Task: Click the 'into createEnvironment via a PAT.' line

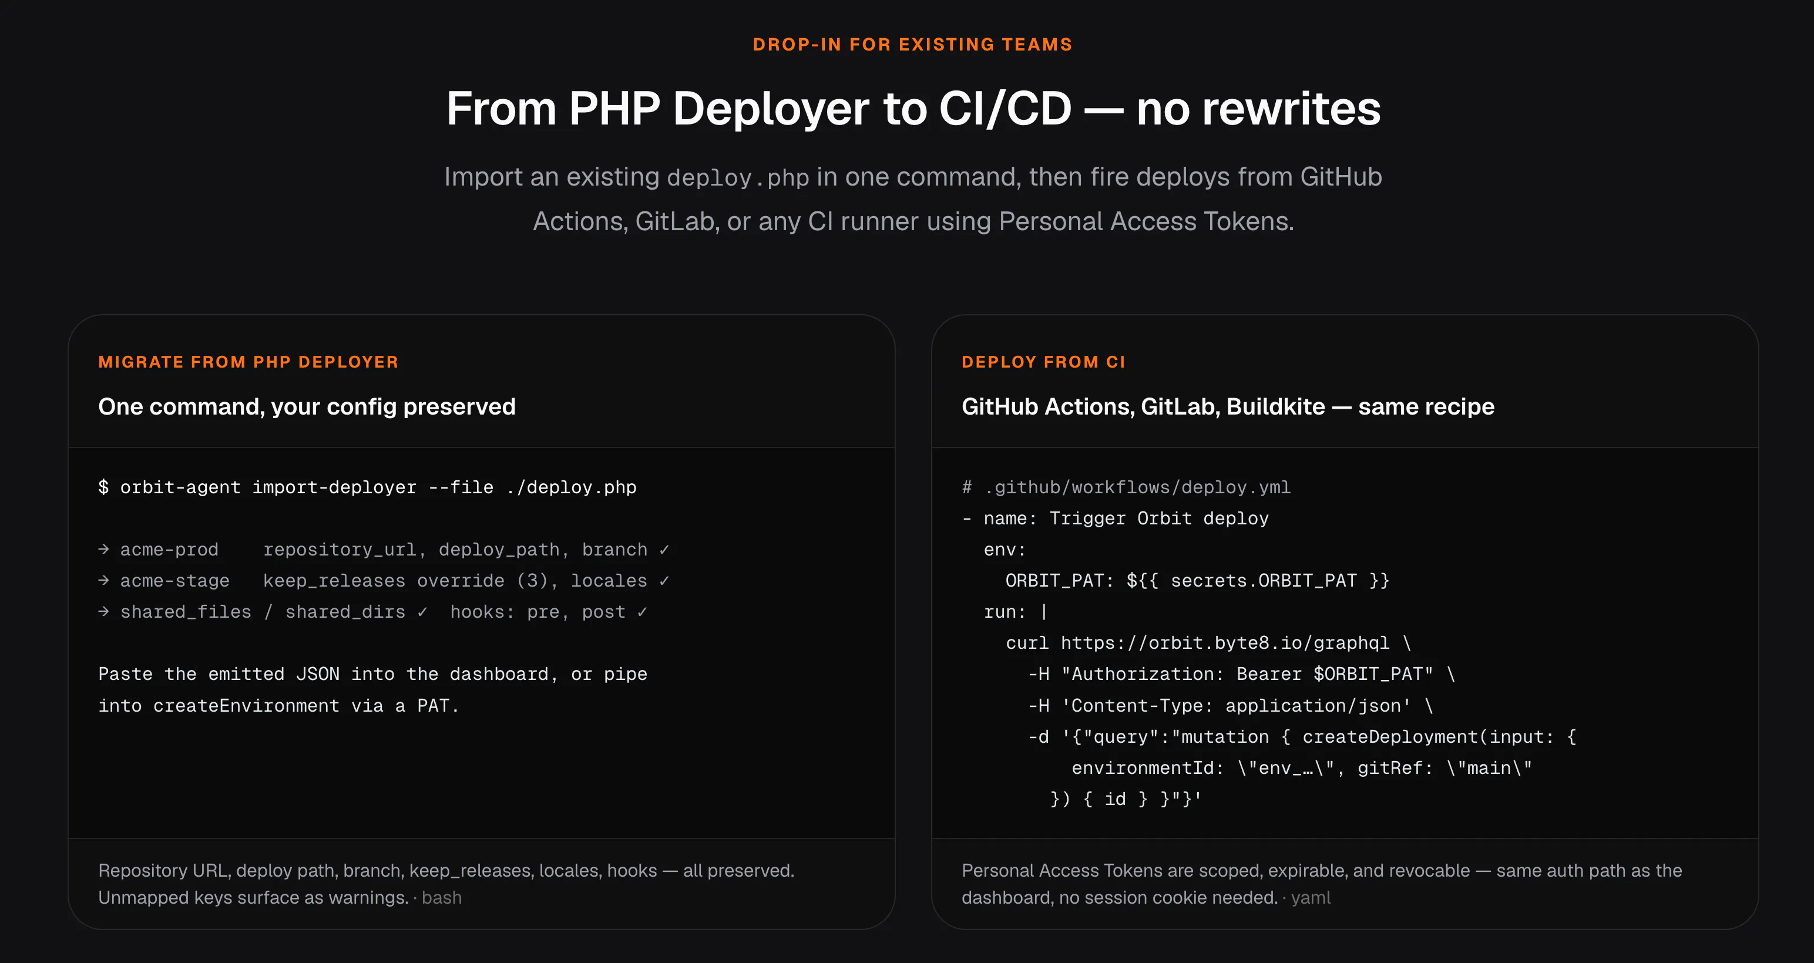Action: 279,705
